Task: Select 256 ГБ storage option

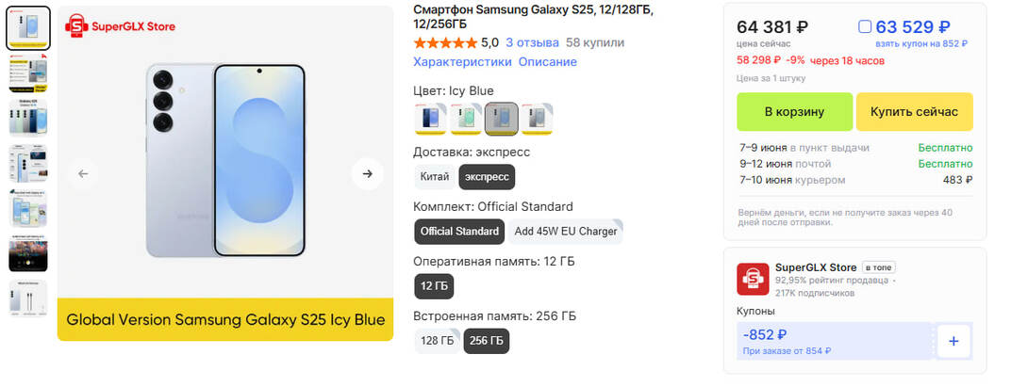Action: [x=486, y=340]
